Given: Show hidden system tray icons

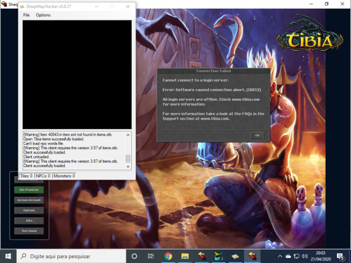Looking at the screenshot, I should [280, 256].
